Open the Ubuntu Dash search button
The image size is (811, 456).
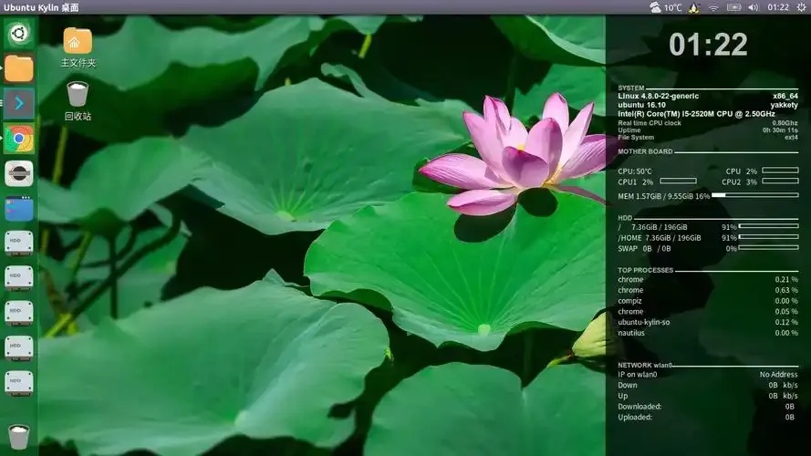pos(18,34)
